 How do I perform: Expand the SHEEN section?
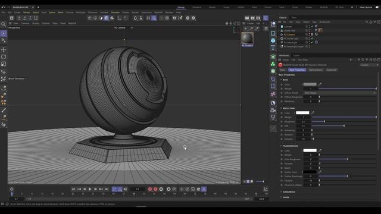281,197
